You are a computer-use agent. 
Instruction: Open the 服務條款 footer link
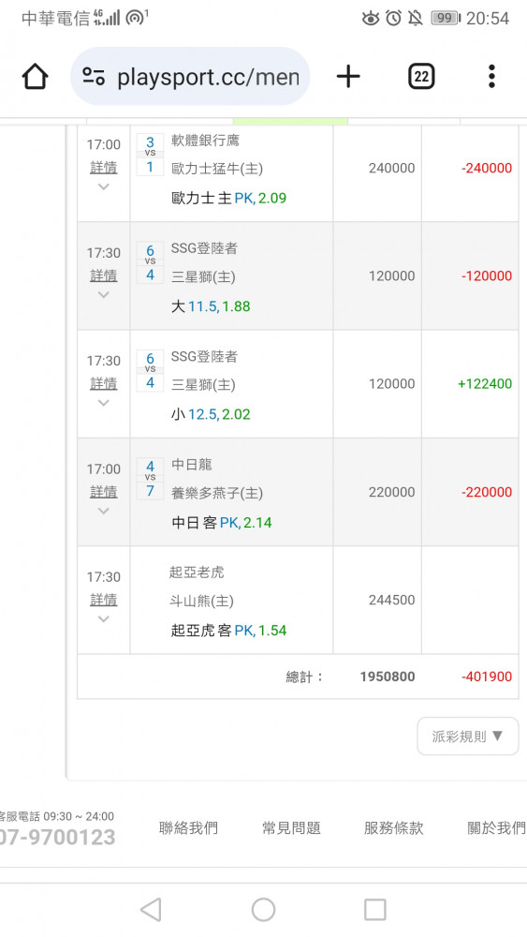click(394, 827)
